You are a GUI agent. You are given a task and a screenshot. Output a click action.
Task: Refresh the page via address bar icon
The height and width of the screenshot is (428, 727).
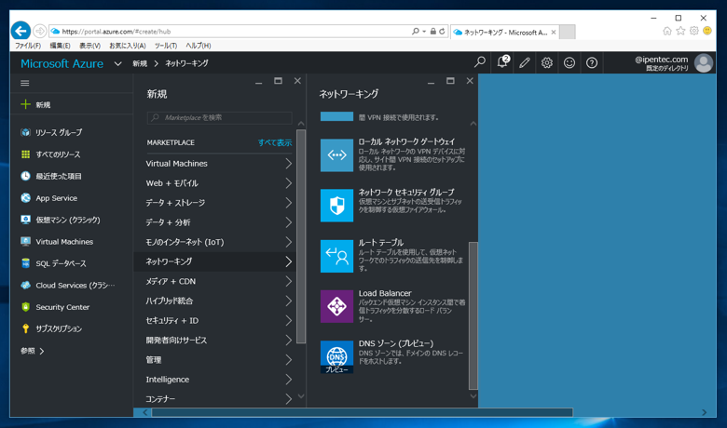pyautogui.click(x=442, y=32)
